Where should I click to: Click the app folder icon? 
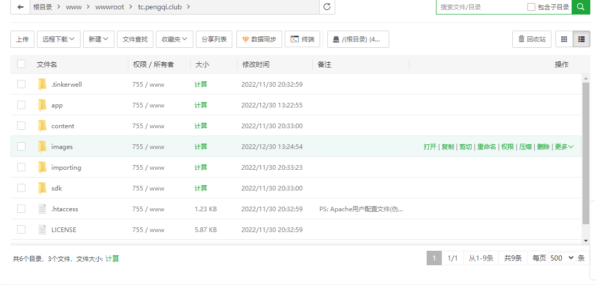(x=42, y=105)
